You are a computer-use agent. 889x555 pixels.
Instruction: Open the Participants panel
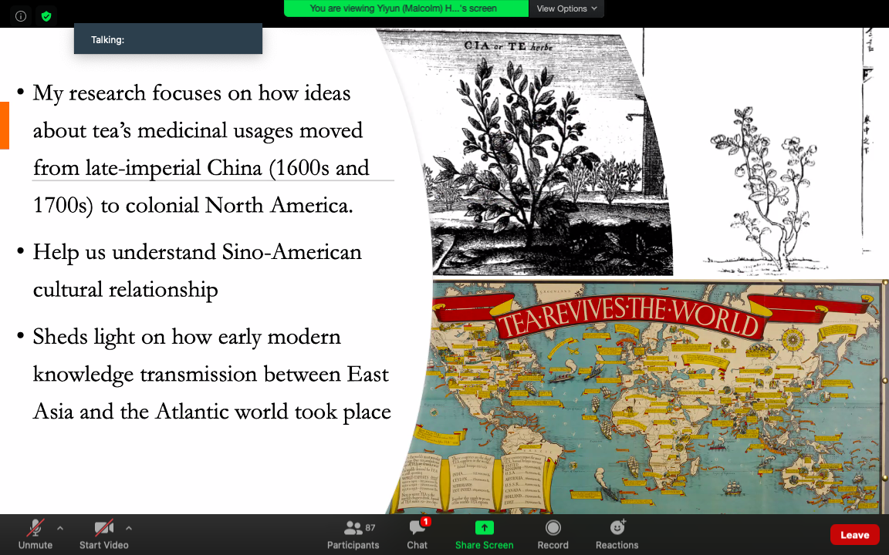353,534
